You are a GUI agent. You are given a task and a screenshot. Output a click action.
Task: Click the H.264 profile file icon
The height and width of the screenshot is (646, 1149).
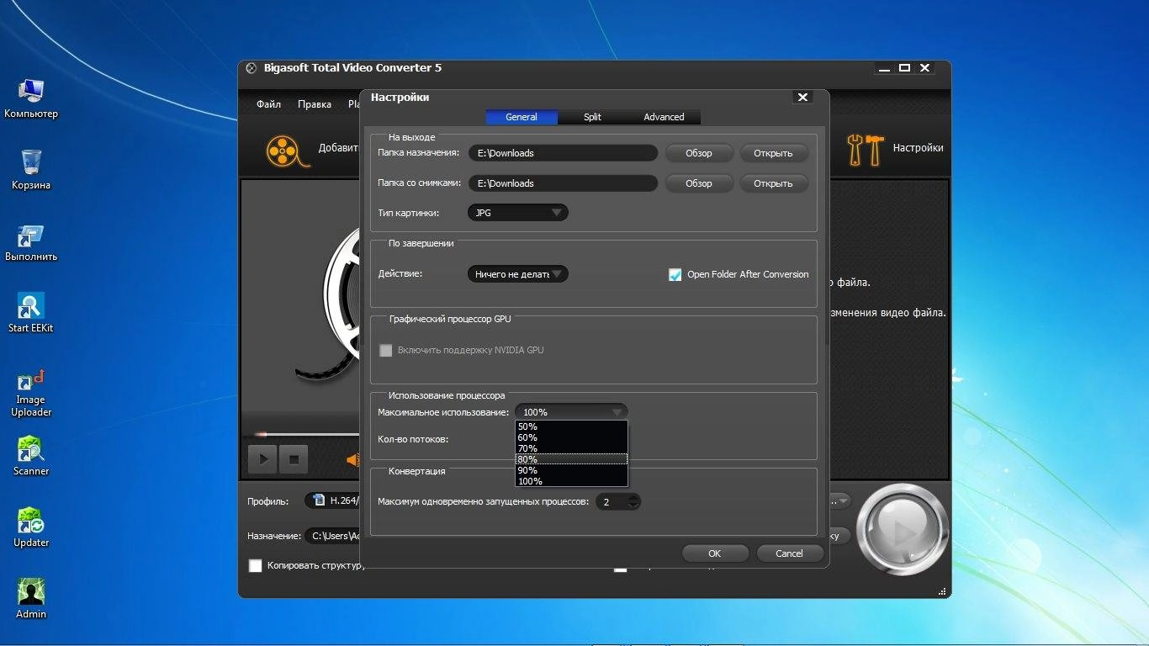(319, 500)
